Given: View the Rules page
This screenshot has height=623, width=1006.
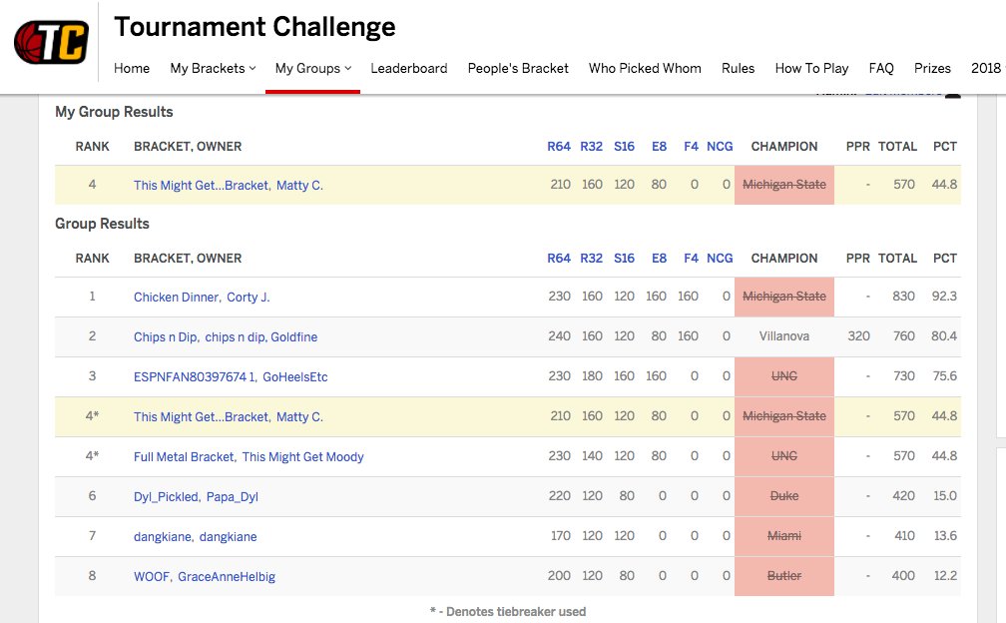Looking at the screenshot, I should [738, 68].
